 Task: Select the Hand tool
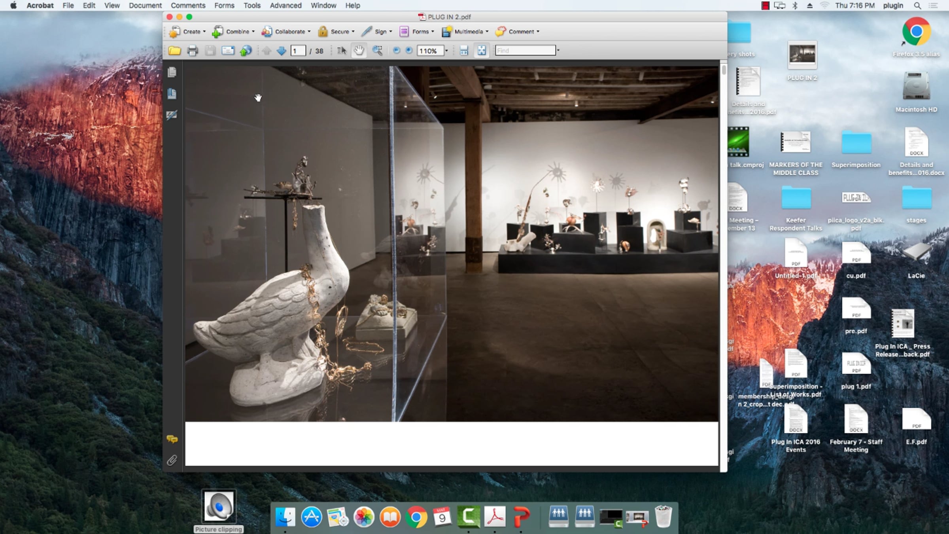(359, 51)
